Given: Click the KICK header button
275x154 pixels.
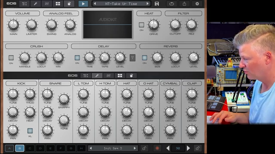Looking at the screenshot, I should click(21, 83).
